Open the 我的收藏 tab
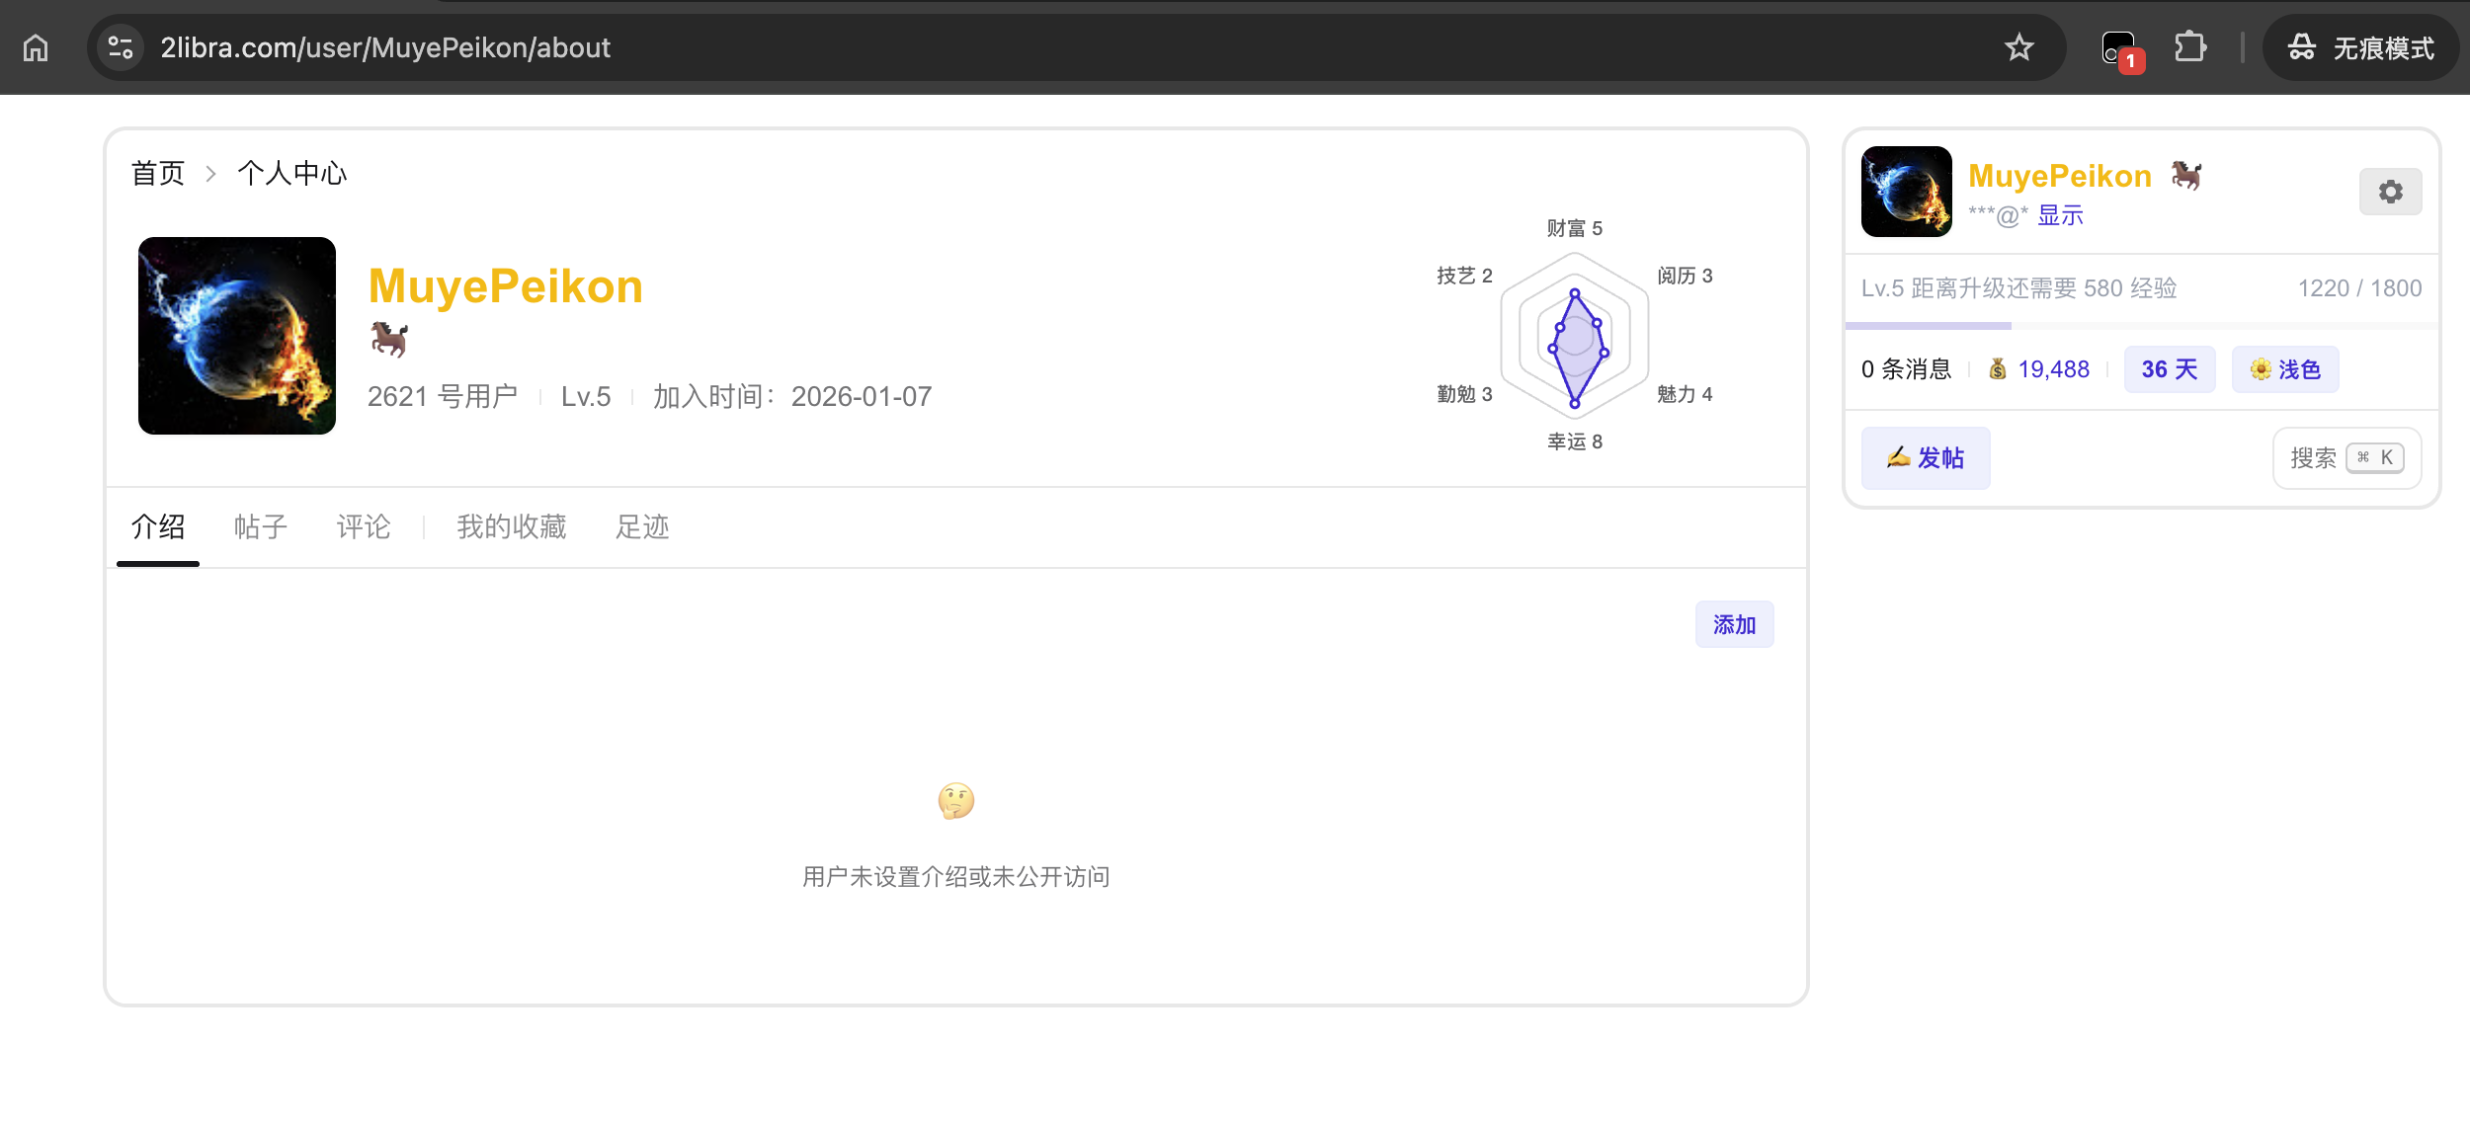The width and height of the screenshot is (2470, 1124). (512, 526)
